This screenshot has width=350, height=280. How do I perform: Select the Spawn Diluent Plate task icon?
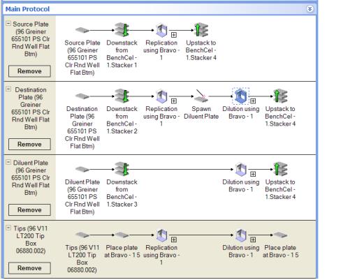point(201,96)
